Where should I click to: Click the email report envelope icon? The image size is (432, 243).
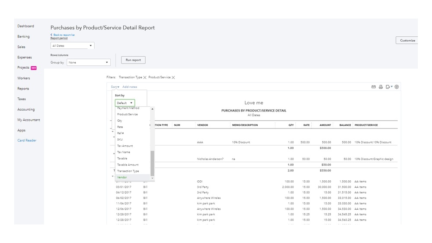click(374, 87)
